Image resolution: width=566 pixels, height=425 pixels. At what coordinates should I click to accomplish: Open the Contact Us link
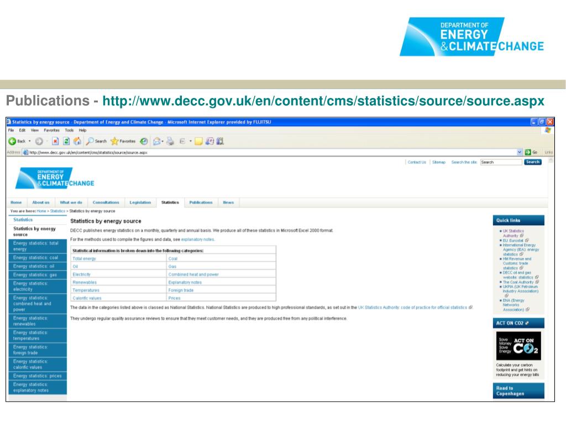[417, 162]
